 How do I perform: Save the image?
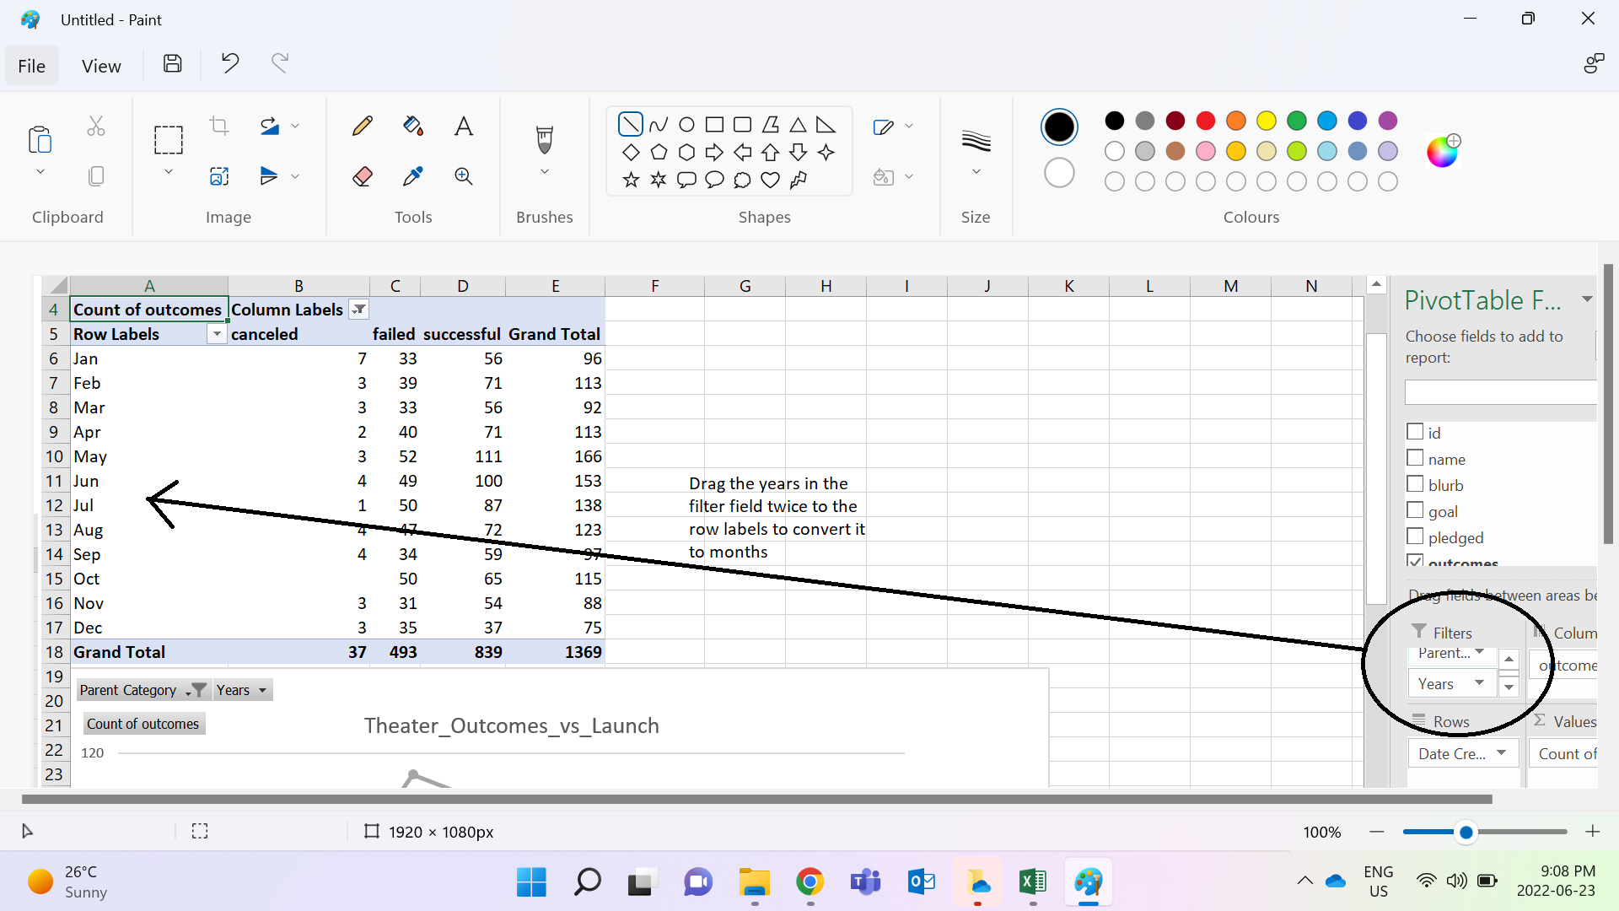tap(172, 63)
